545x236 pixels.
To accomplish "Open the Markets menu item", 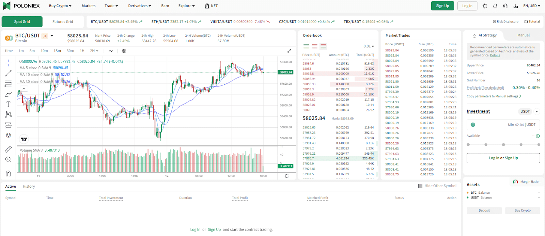I will click(x=89, y=6).
